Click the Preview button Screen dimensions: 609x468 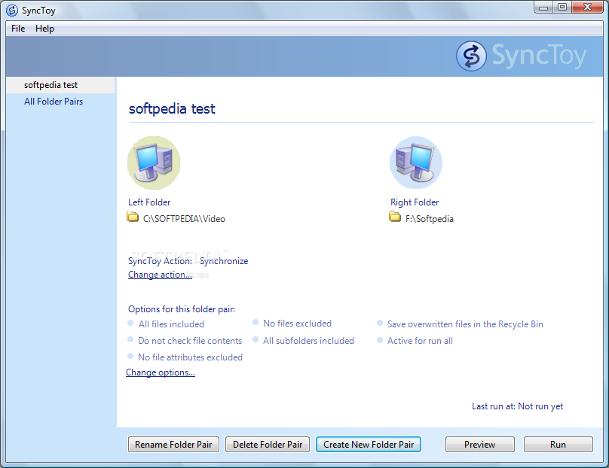(480, 445)
